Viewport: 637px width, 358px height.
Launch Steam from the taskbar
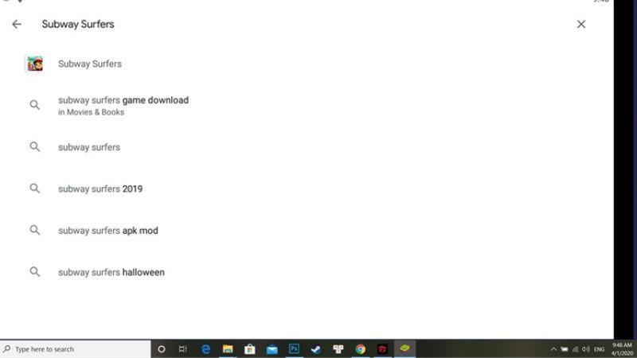click(x=316, y=349)
